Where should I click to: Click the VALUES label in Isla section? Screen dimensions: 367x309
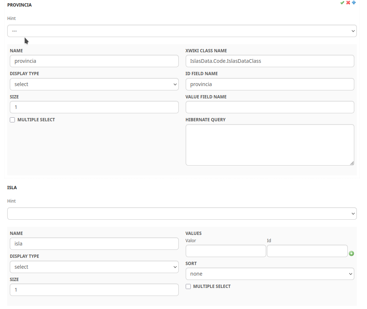click(194, 233)
